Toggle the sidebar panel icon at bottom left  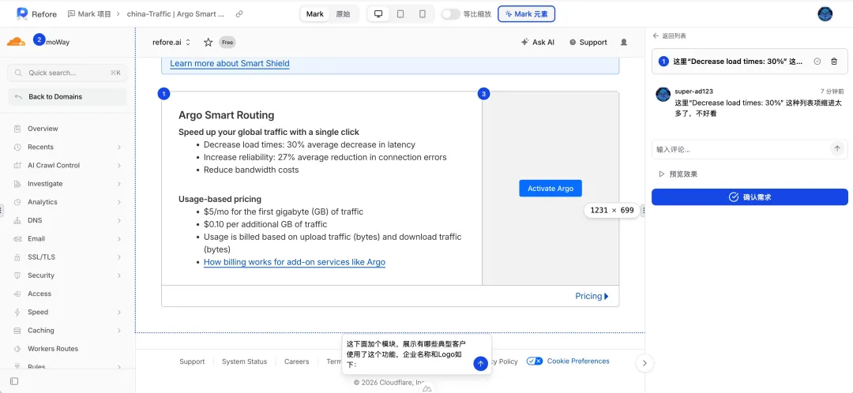[14, 381]
